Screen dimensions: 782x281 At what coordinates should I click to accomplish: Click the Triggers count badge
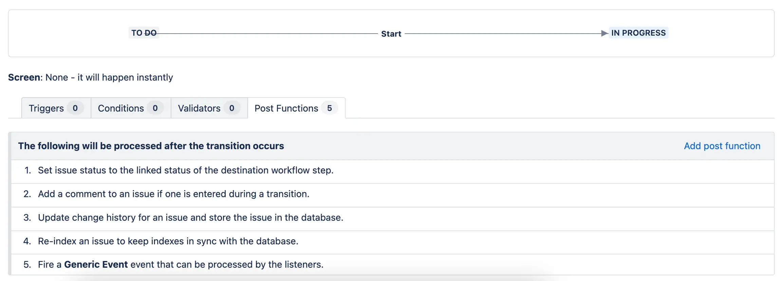click(x=75, y=108)
